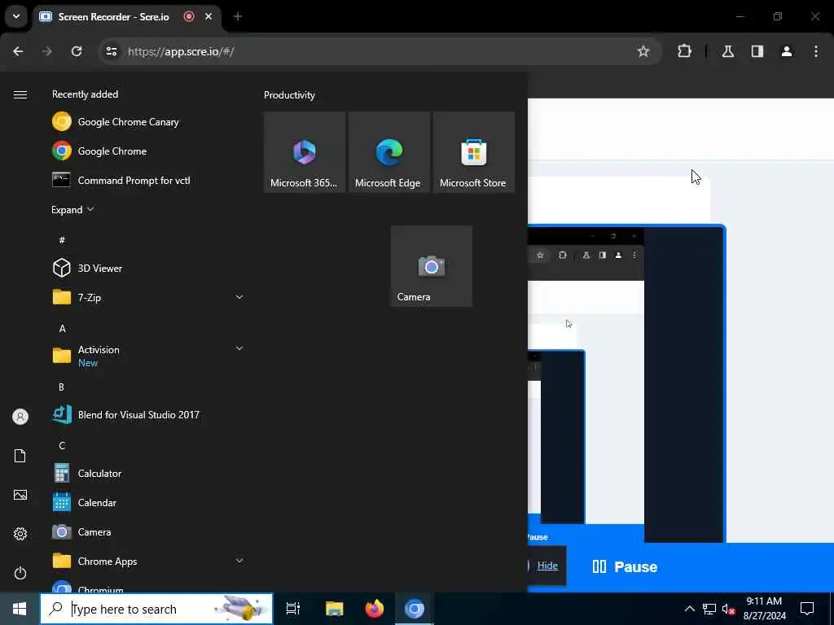The width and height of the screenshot is (834, 625).
Task: Close the Screen Recorder tab
Action: 208,16
